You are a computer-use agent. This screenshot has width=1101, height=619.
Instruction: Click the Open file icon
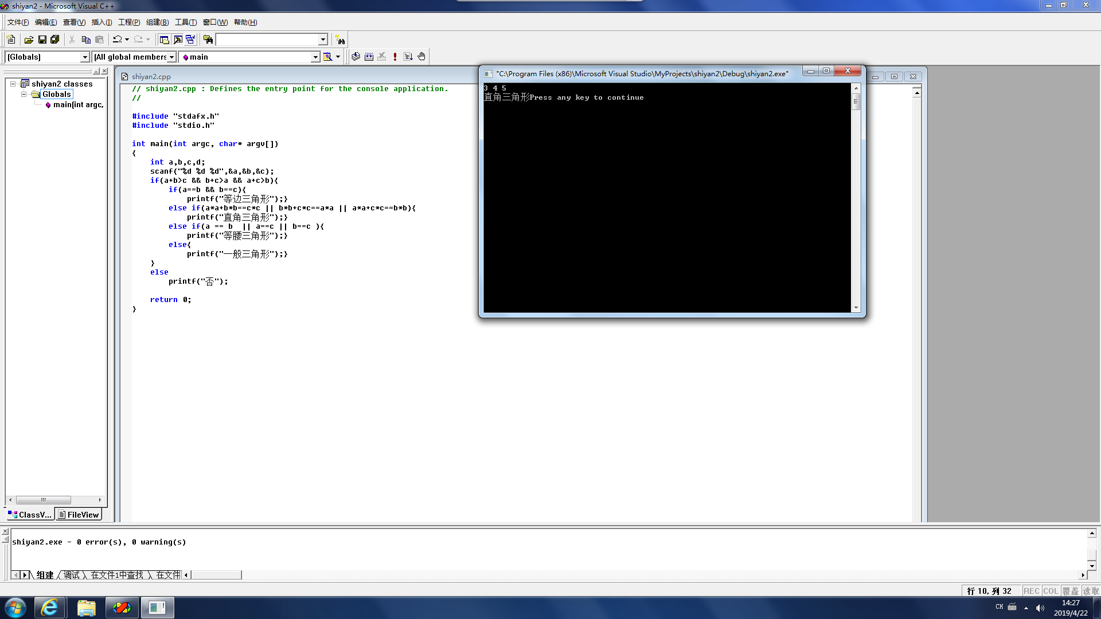tap(29, 40)
